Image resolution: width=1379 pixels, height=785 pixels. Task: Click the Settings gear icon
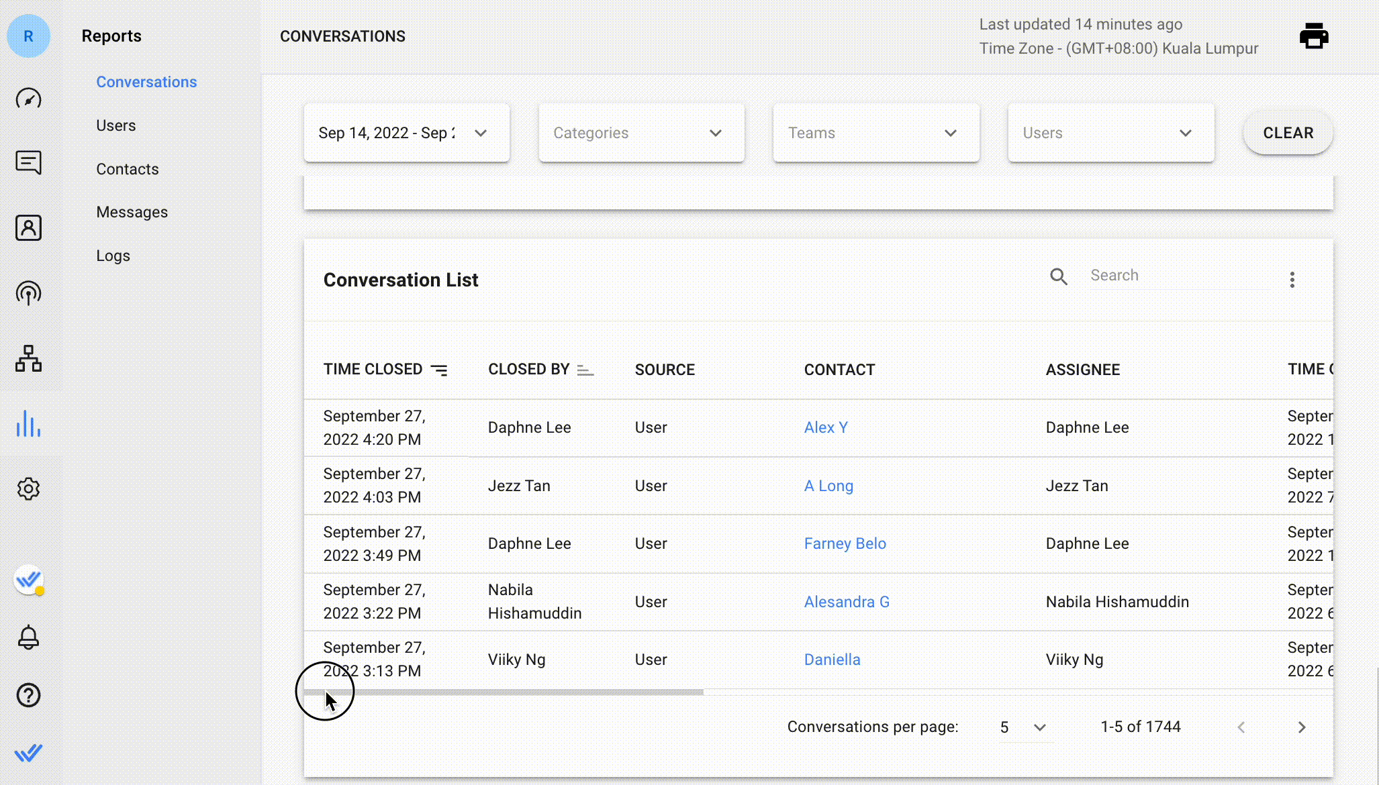pos(28,488)
